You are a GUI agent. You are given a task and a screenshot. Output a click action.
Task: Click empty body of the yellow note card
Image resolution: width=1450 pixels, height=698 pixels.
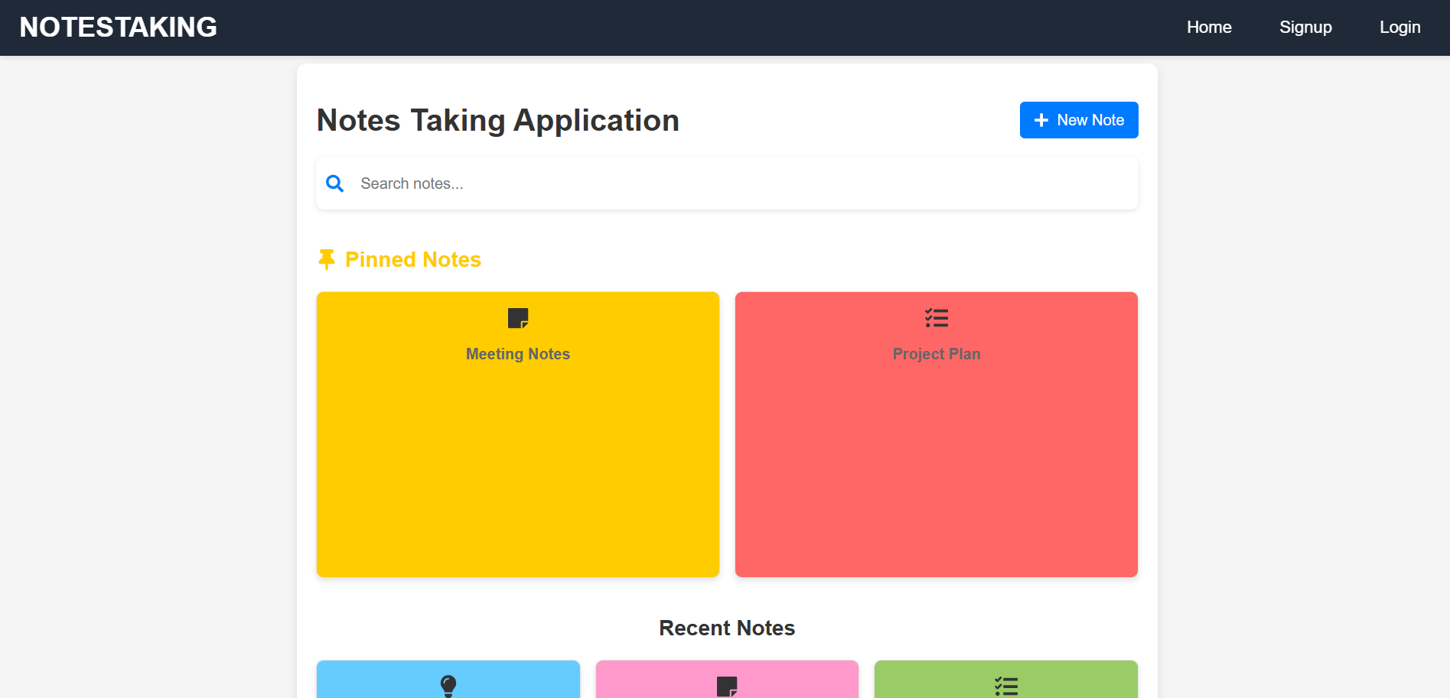point(518,474)
